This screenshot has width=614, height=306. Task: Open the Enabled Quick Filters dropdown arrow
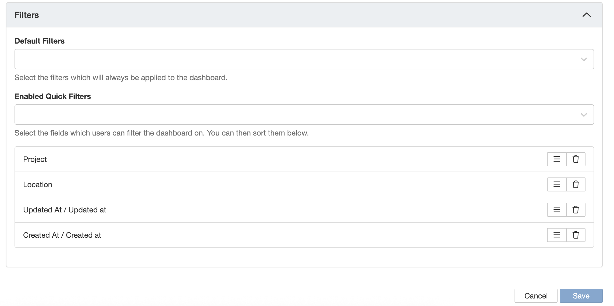(584, 115)
